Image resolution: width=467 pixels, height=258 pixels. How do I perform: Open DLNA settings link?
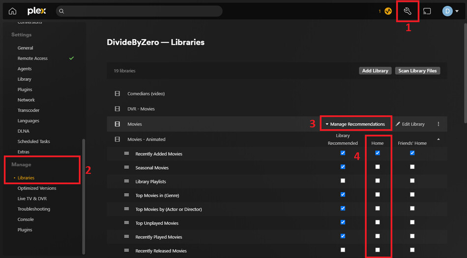click(23, 131)
